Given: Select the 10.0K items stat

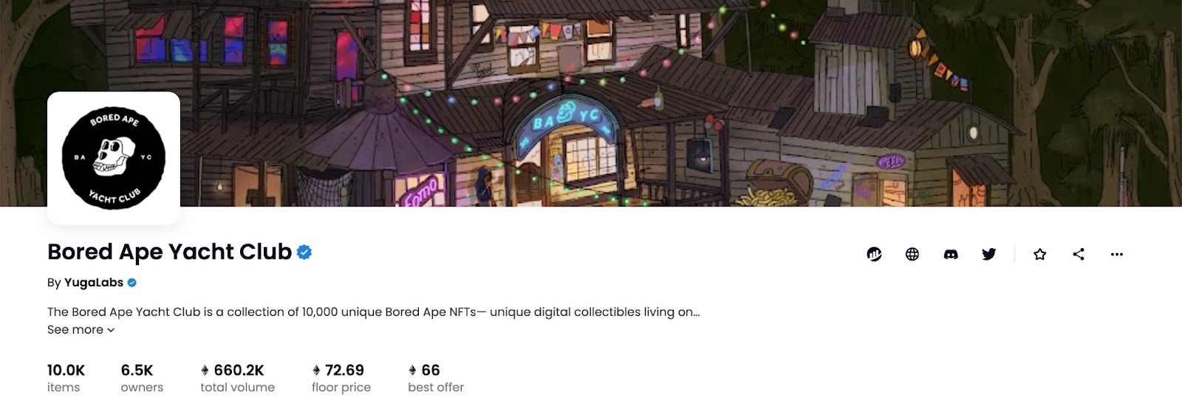Looking at the screenshot, I should pos(66,378).
